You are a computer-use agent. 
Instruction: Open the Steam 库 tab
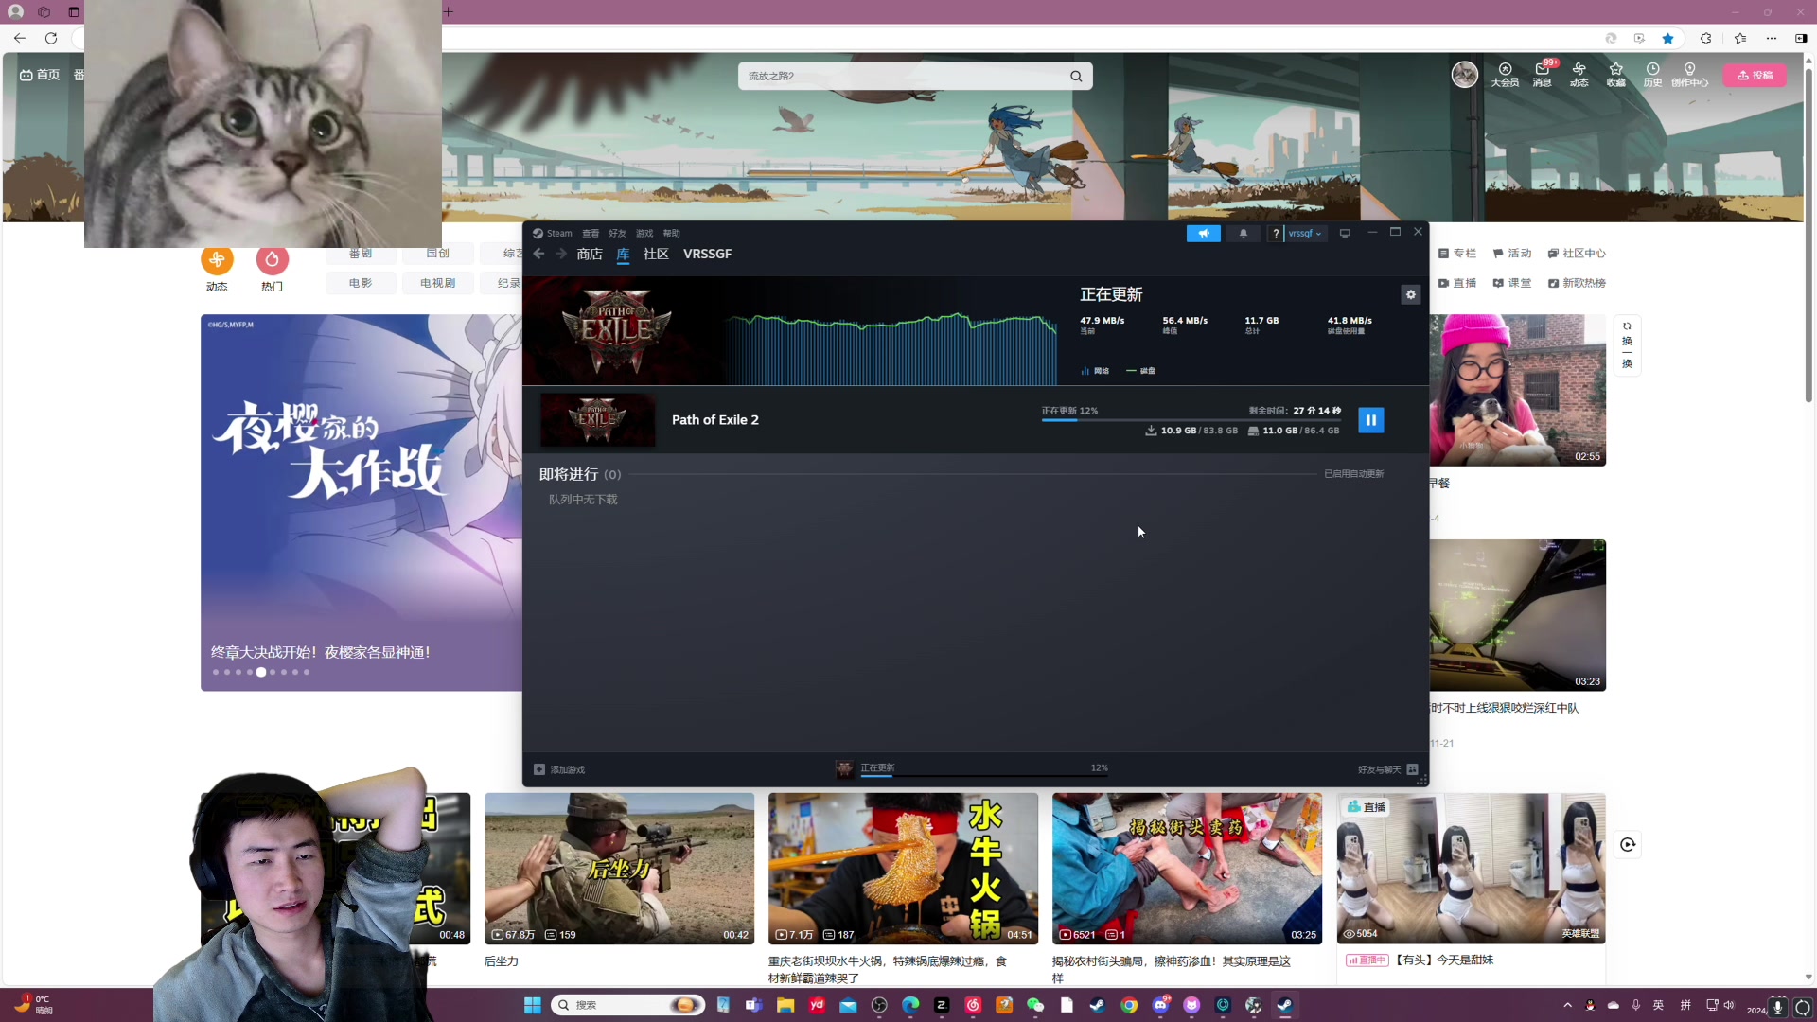[623, 254]
